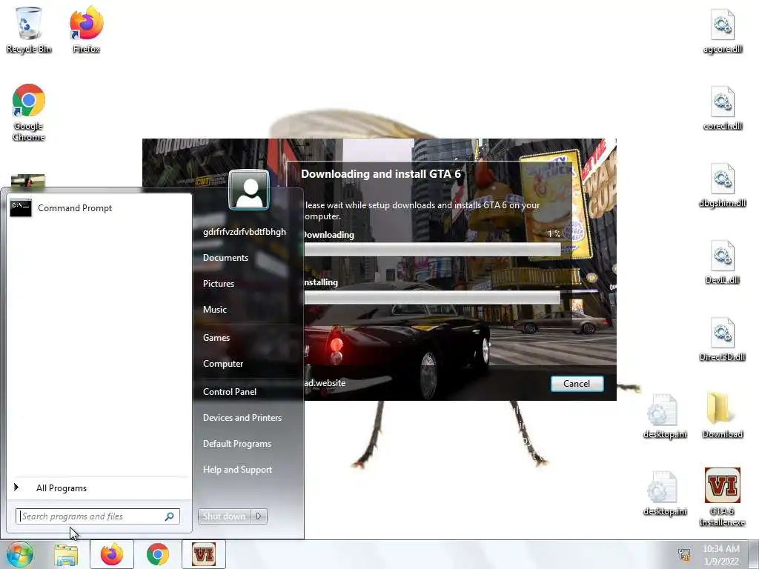Click the 'Downloading and install GTA 6' heading

point(380,174)
